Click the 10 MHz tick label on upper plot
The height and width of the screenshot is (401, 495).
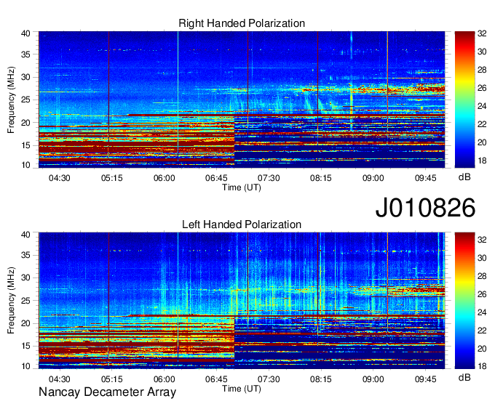click(25, 165)
